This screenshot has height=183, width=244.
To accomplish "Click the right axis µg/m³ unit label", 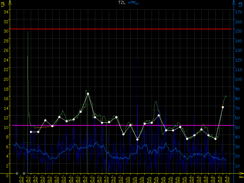I will [x=241, y=4].
